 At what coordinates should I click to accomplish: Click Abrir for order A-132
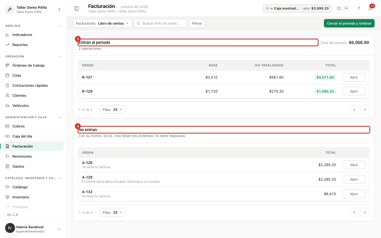[354, 194]
